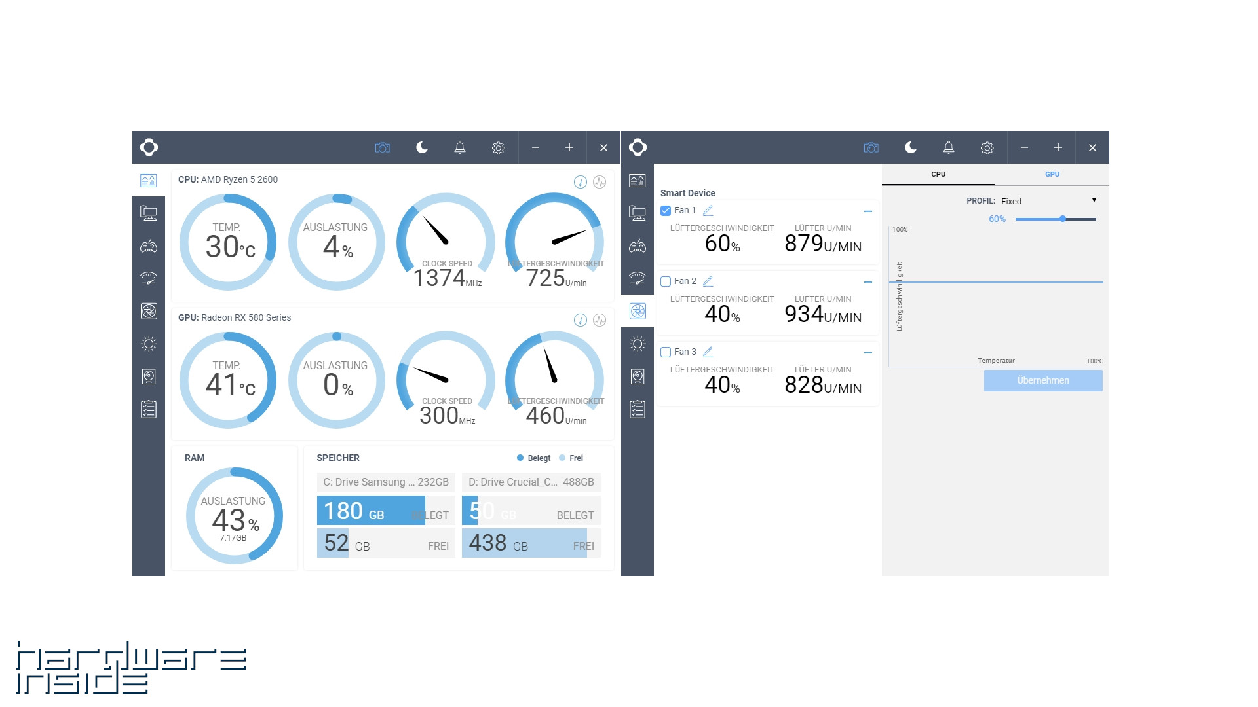
Task: Rename Fan 3 with the pencil icon
Action: 708,352
